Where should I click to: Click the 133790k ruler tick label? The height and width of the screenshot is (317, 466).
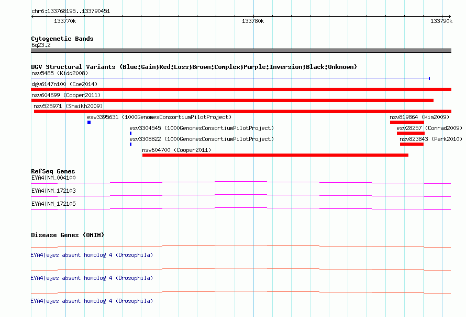point(441,21)
